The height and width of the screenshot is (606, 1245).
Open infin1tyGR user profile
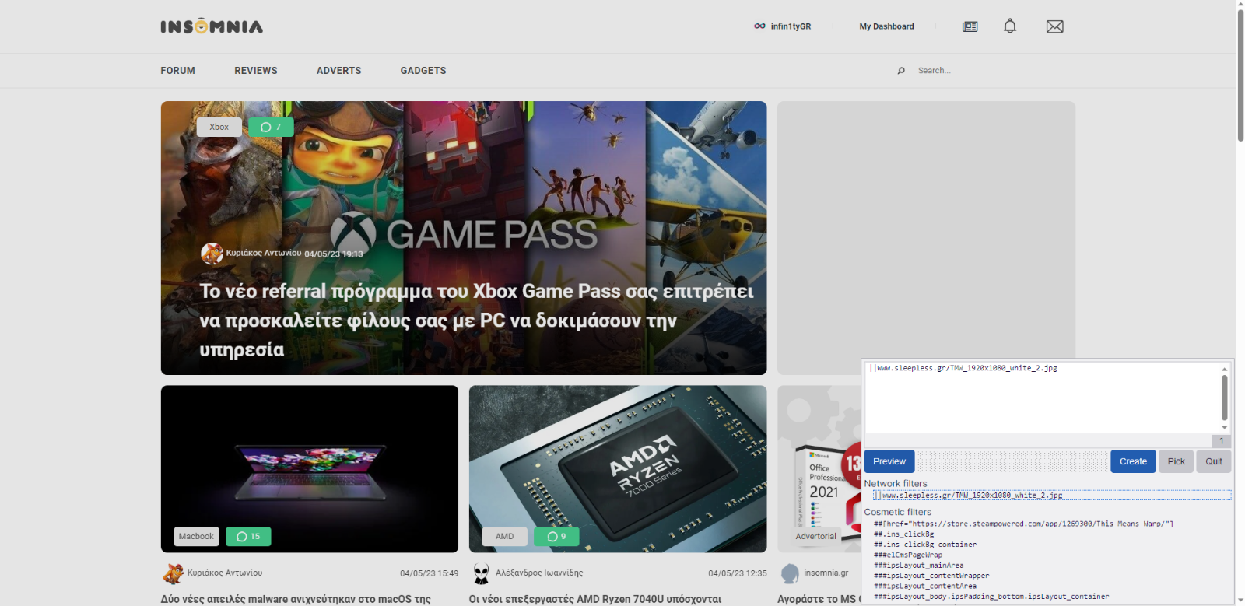pos(791,26)
